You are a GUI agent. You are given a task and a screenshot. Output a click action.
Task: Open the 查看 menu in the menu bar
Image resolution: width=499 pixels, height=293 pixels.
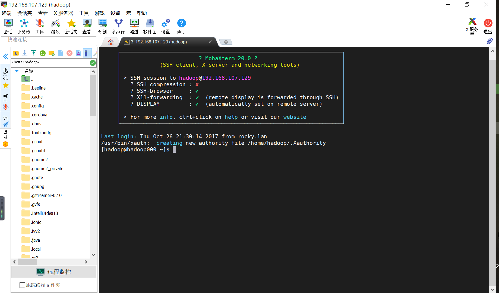click(43, 13)
